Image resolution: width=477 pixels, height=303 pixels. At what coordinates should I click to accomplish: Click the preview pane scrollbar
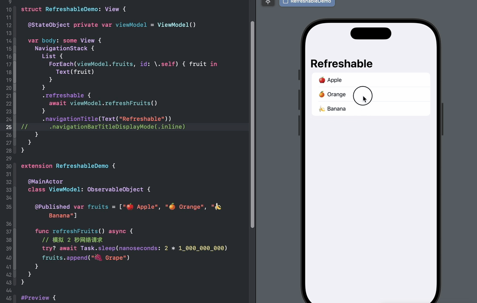pos(442,118)
